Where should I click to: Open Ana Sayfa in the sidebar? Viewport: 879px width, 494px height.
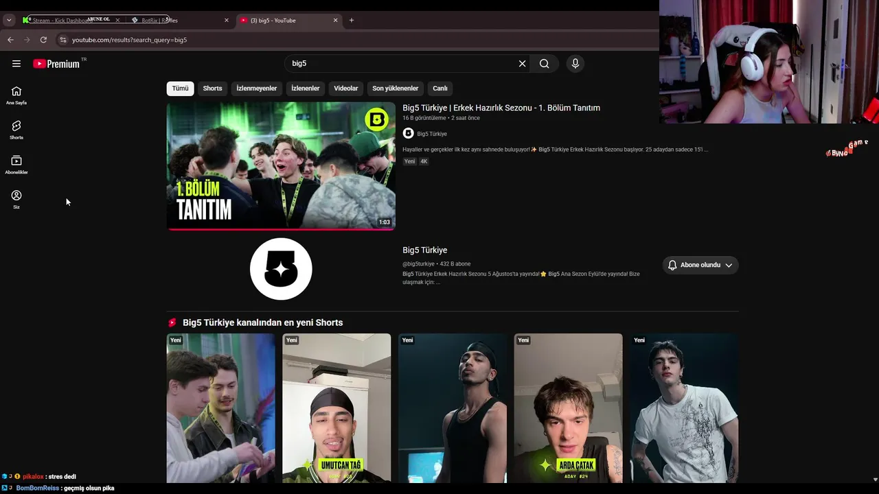(x=16, y=95)
